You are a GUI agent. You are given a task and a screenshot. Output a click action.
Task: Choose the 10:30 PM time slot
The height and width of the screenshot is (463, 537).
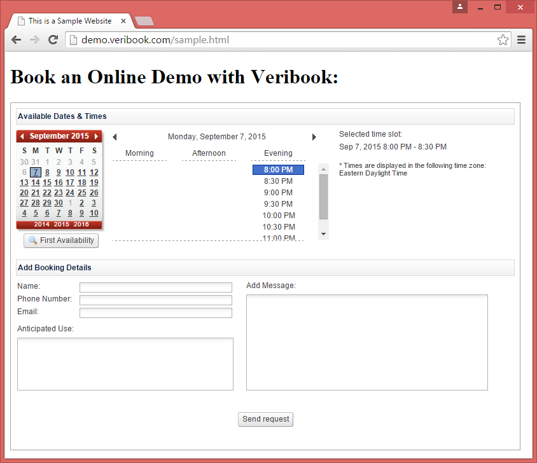[x=278, y=226]
